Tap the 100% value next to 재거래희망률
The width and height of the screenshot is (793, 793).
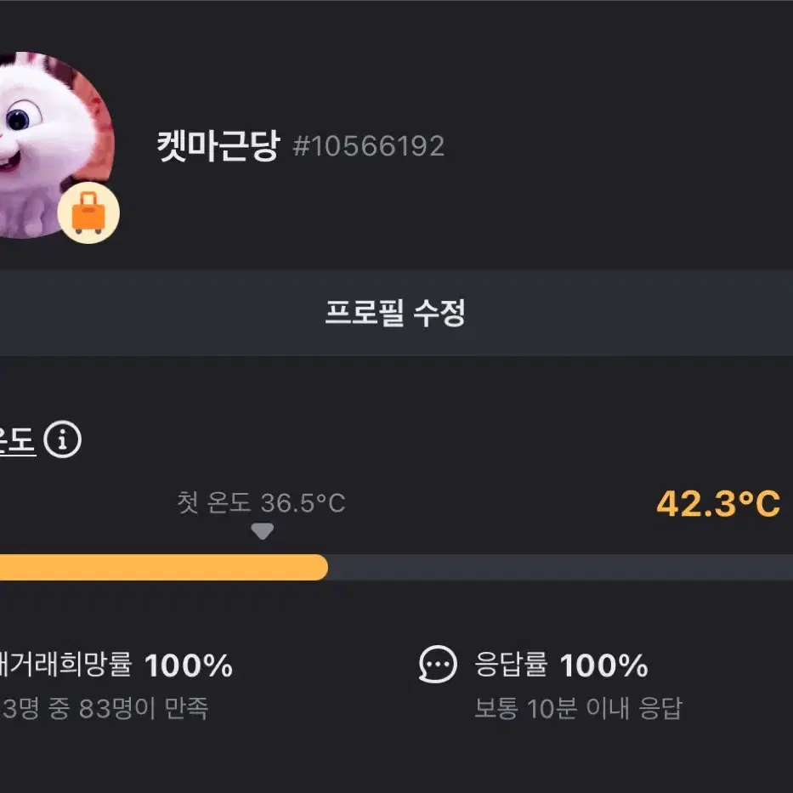coord(189,665)
